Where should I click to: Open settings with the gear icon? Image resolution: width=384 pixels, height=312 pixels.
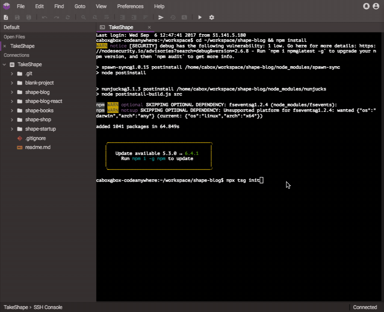point(212,17)
